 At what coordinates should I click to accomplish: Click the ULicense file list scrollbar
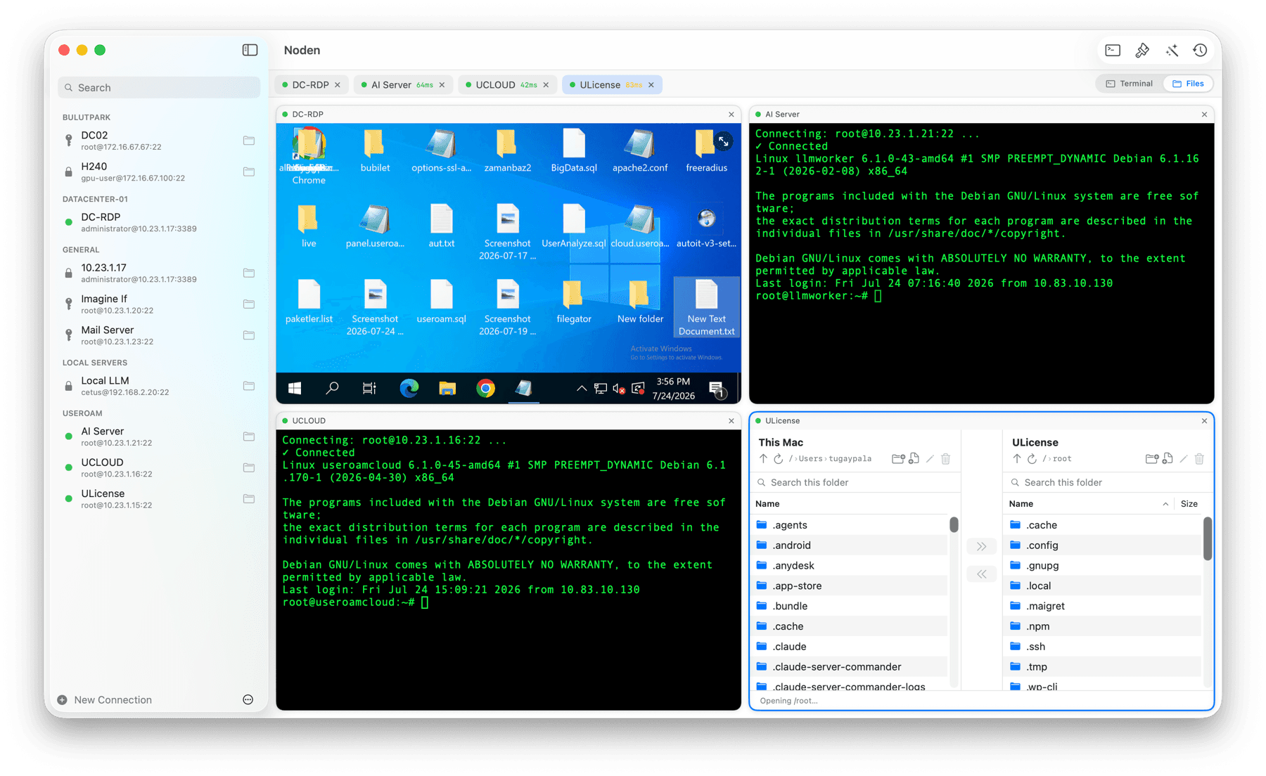point(1207,539)
